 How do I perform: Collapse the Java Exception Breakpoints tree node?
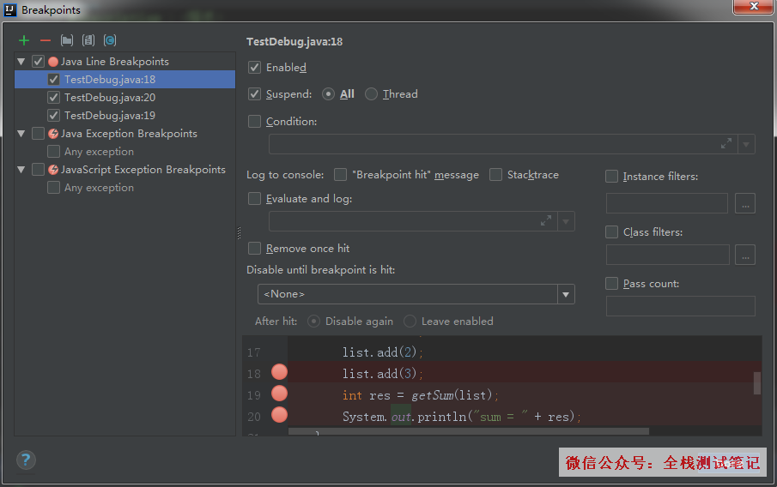pos(21,134)
